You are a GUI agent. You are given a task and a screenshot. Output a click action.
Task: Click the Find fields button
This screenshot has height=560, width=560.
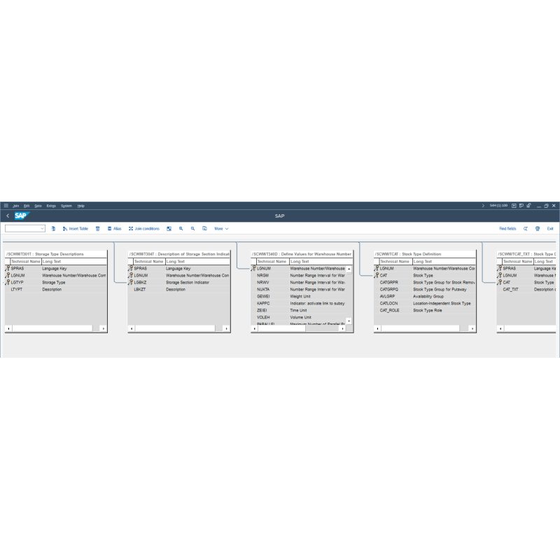pyautogui.click(x=507, y=229)
